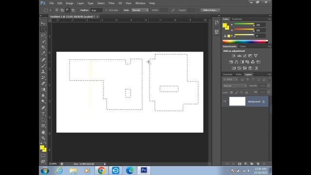311x175 pixels.
Task: Select the Eraser tool
Action: click(x=43, y=83)
